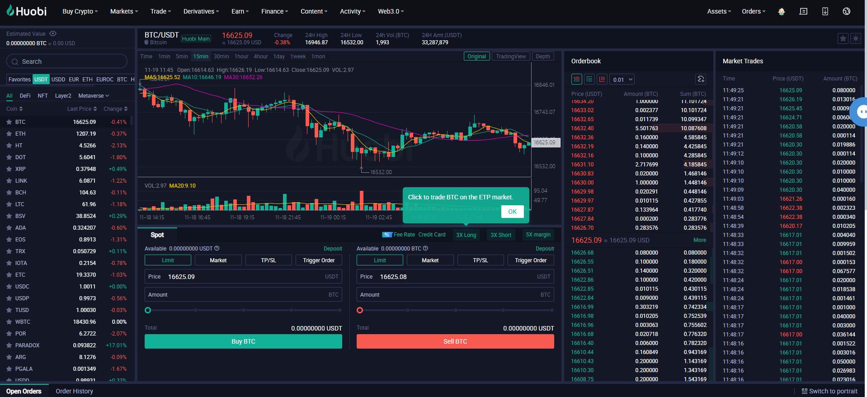Screen dimensions: 867x397
Task: Click the Switch to portrait icon
Action: click(x=804, y=391)
